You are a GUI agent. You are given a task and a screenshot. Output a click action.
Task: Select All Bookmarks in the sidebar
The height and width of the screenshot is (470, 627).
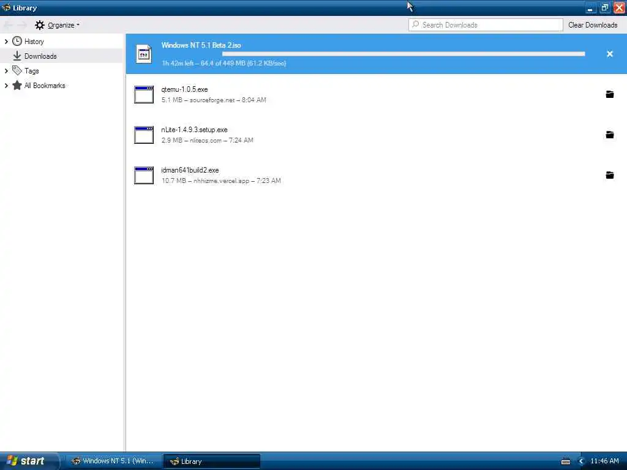click(45, 86)
